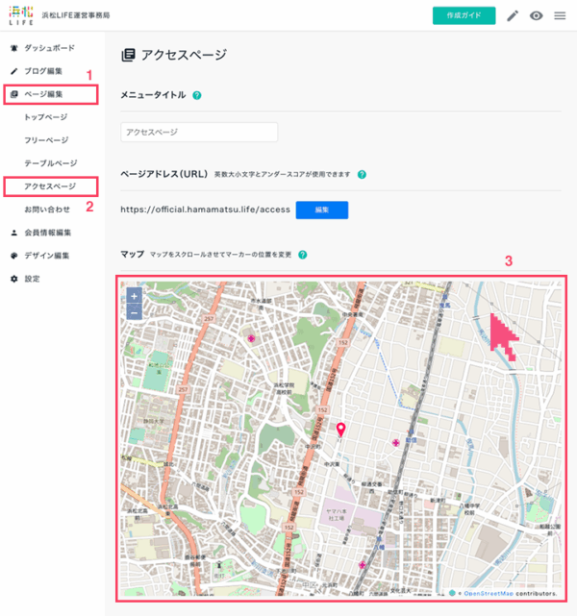Open デザイン編集 in the sidebar
This screenshot has height=616, width=577.
tap(47, 256)
